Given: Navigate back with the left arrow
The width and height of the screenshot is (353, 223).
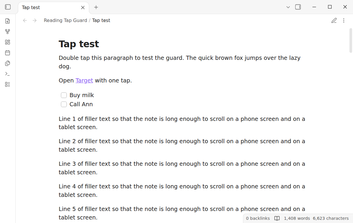Looking at the screenshot, I should pos(25,21).
